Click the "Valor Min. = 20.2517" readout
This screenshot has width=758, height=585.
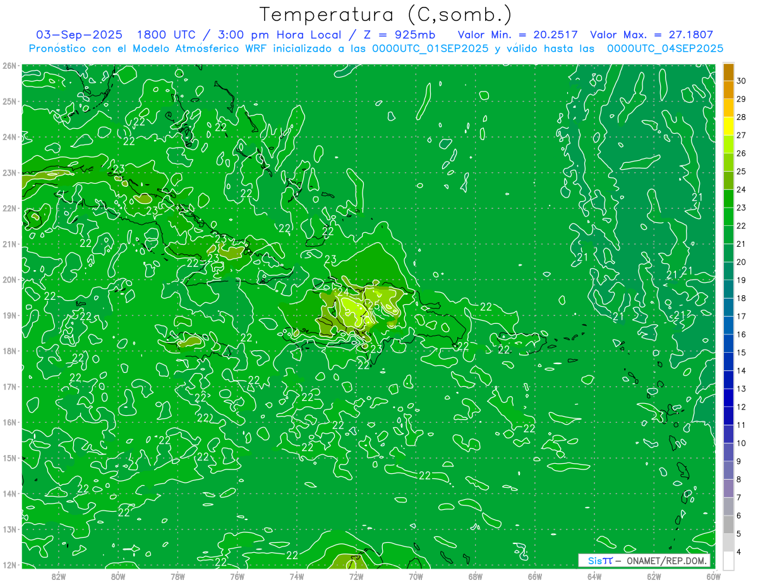coord(517,35)
